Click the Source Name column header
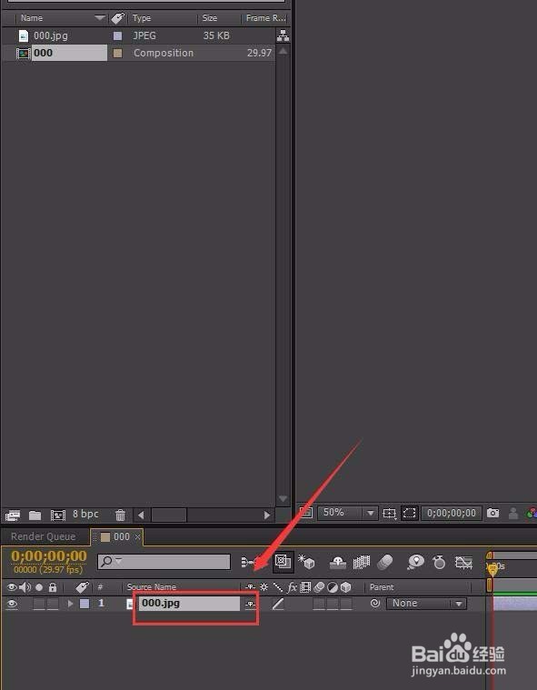This screenshot has height=690, width=537. [x=152, y=587]
